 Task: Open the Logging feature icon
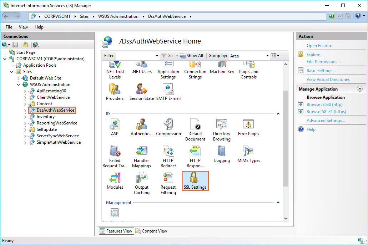[222, 154]
